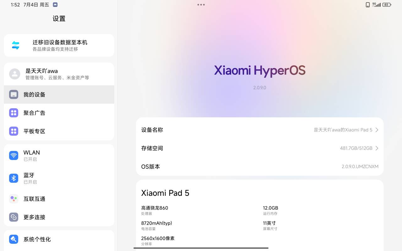Open 平板专区 menu item

(59, 131)
